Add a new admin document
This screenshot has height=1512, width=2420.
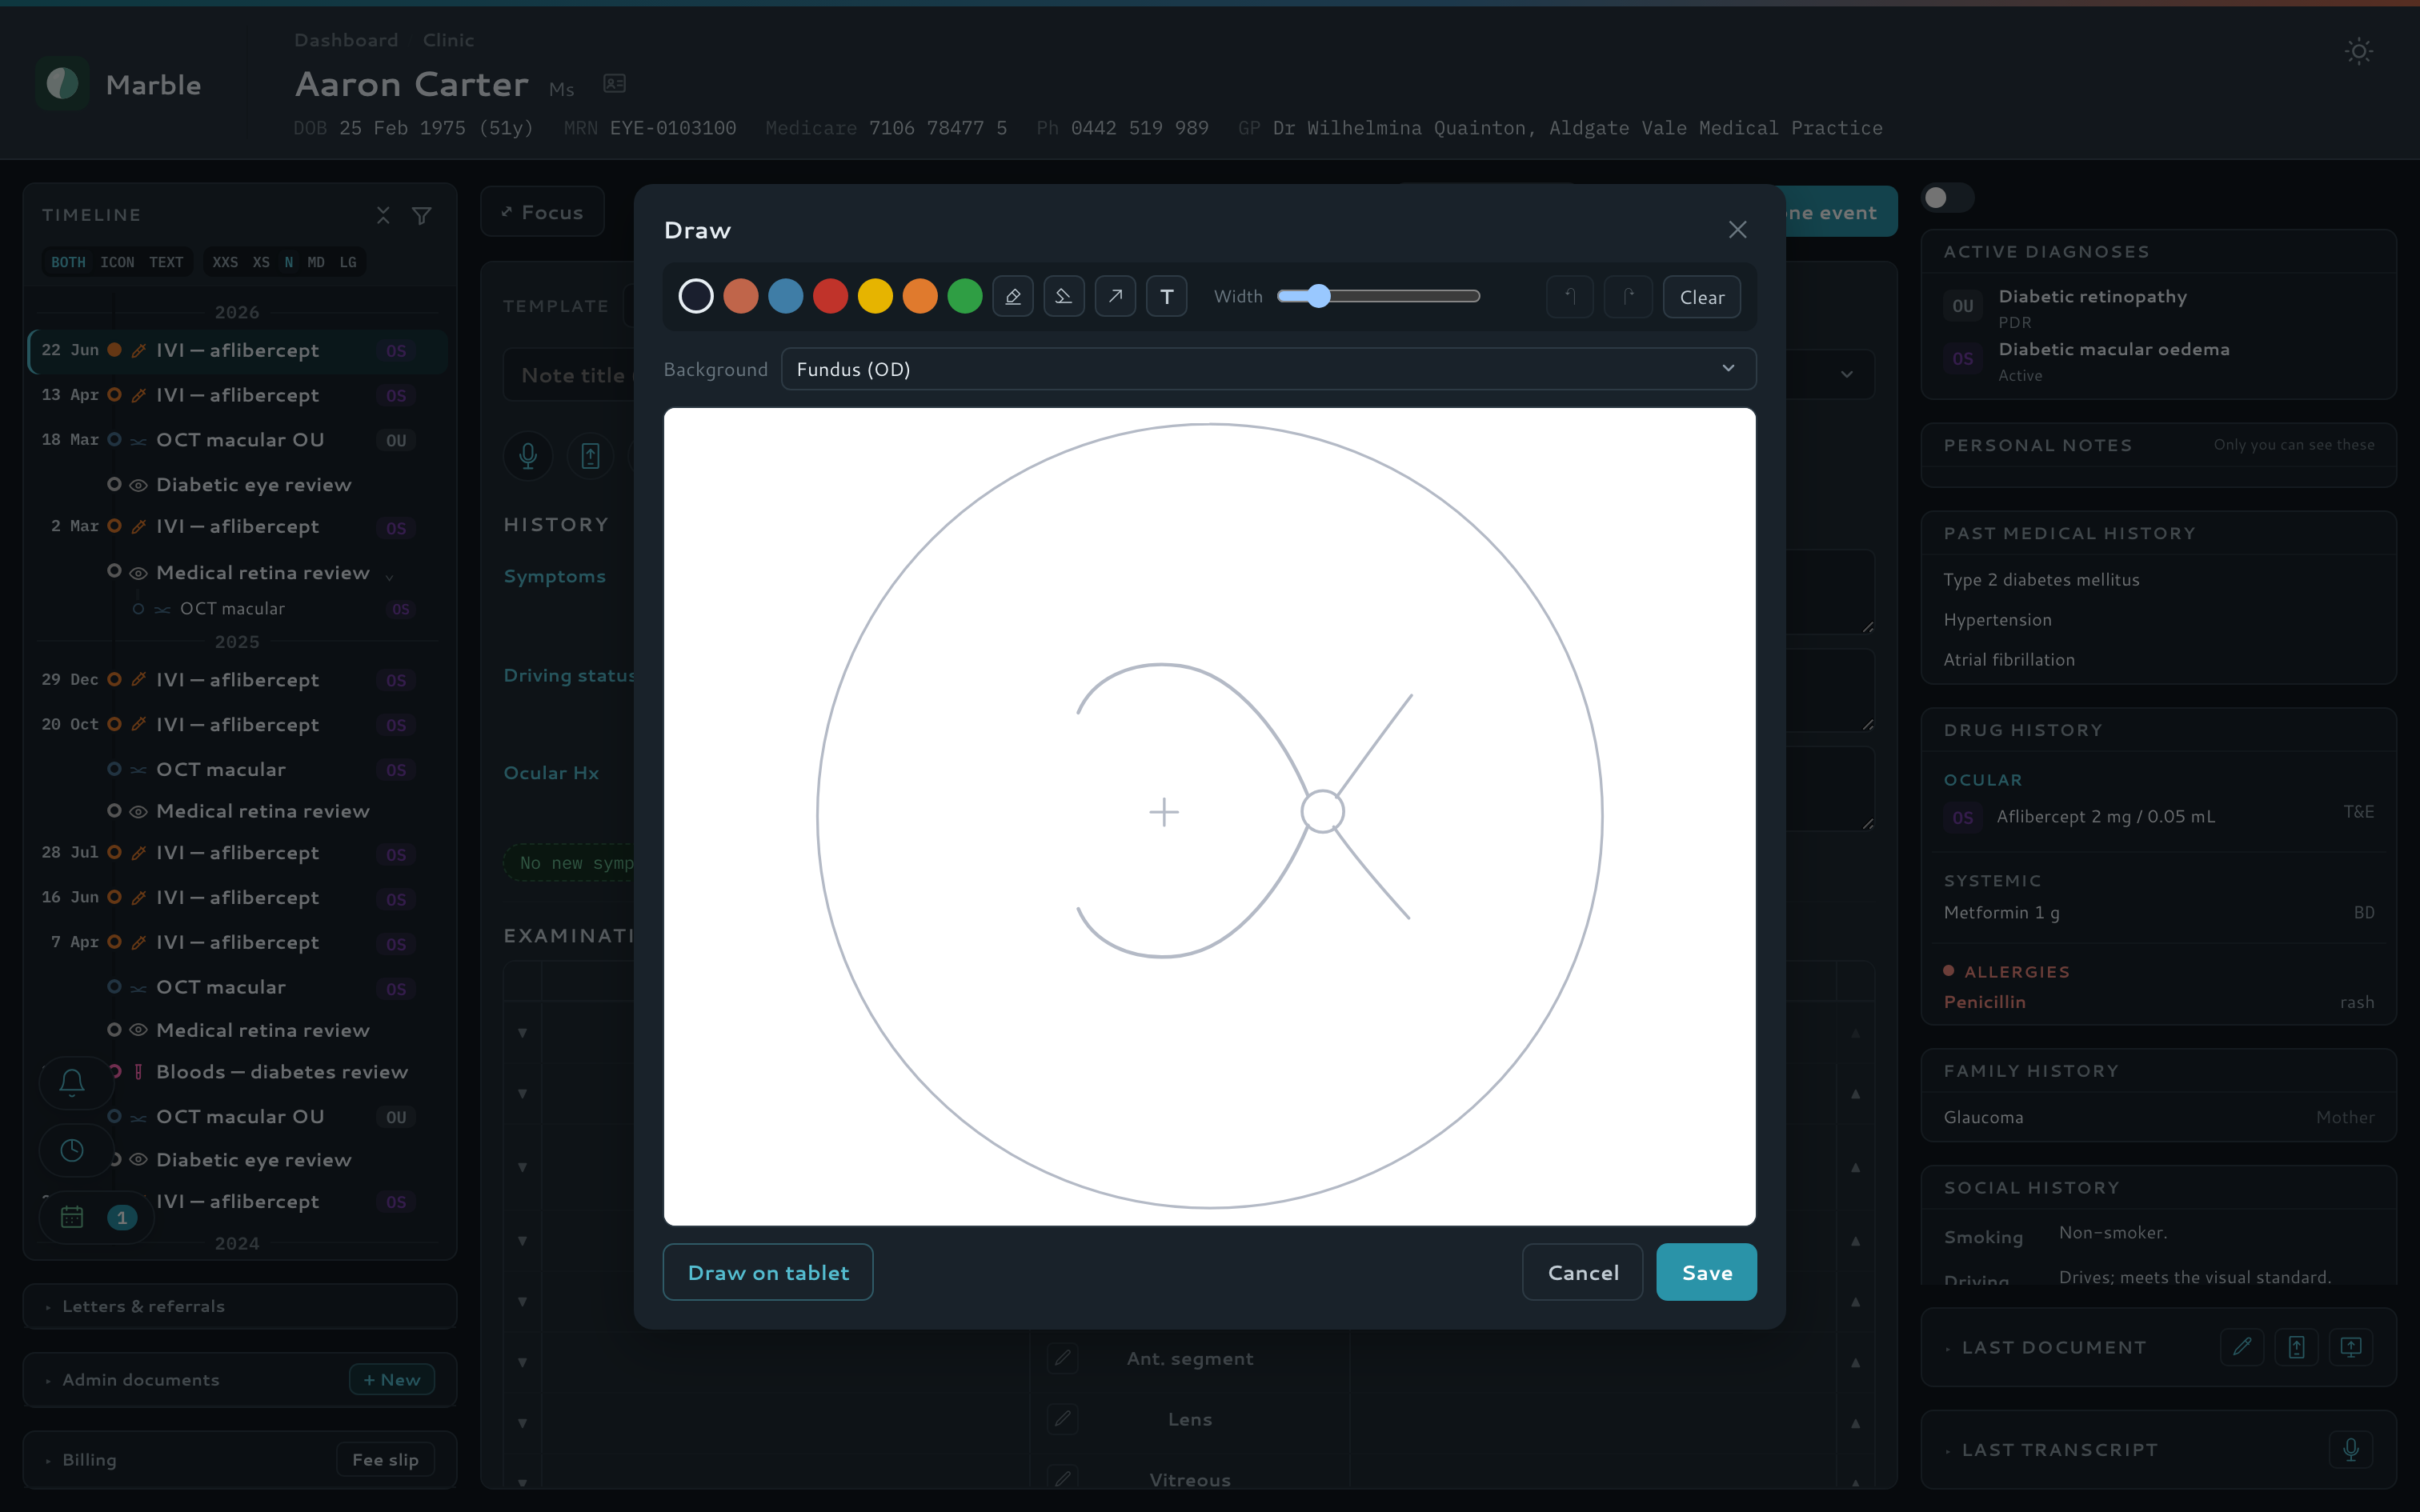pos(392,1380)
